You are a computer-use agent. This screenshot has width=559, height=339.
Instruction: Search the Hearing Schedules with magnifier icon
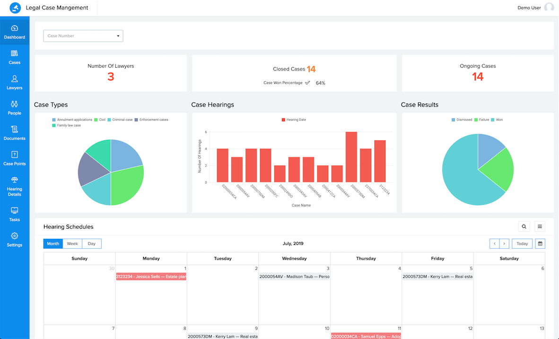pos(524,226)
